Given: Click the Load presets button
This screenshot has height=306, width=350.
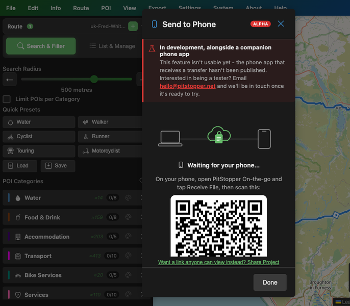Looking at the screenshot, I should [20, 166].
